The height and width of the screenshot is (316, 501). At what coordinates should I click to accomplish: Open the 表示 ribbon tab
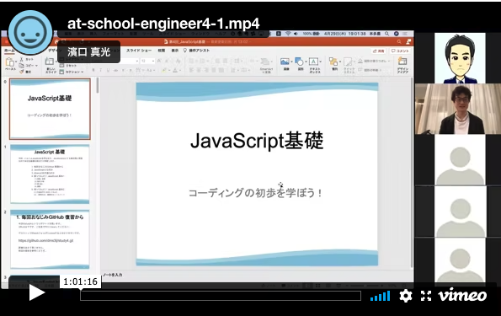click(175, 51)
